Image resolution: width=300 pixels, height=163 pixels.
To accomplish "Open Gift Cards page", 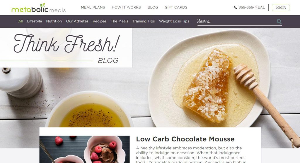I will pyautogui.click(x=176, y=7).
